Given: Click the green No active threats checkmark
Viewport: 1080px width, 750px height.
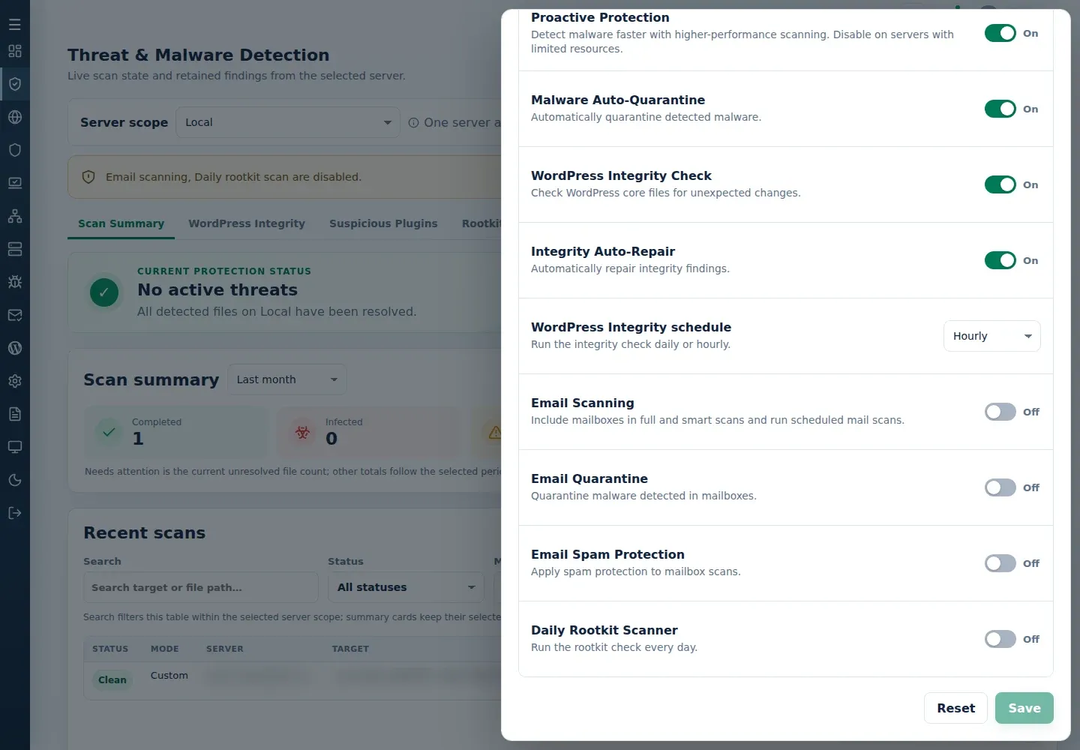Looking at the screenshot, I should (x=104, y=292).
